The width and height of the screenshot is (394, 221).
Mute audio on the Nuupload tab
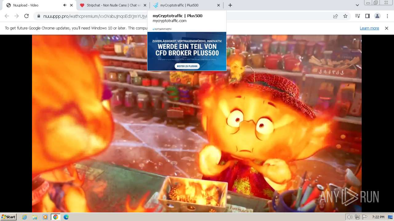click(65, 5)
